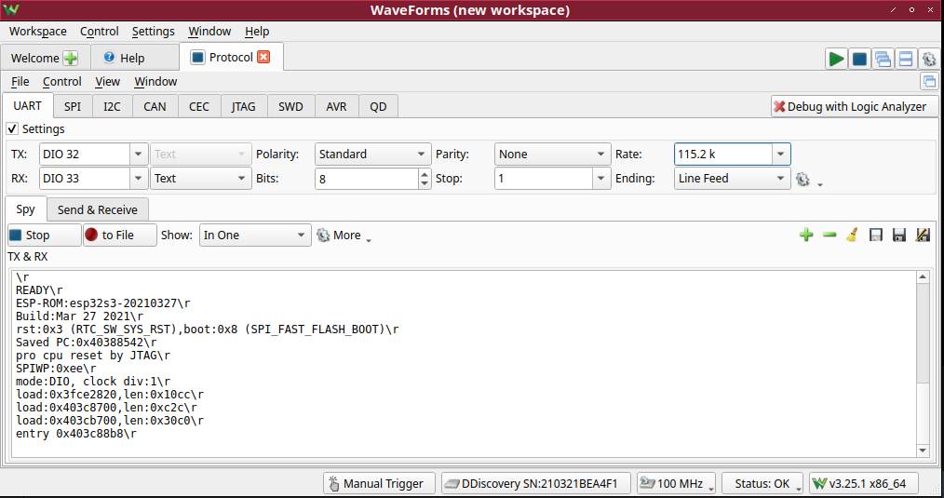Click the v3.25.1 x86_64 version button
This screenshot has width=944, height=498.
864,483
